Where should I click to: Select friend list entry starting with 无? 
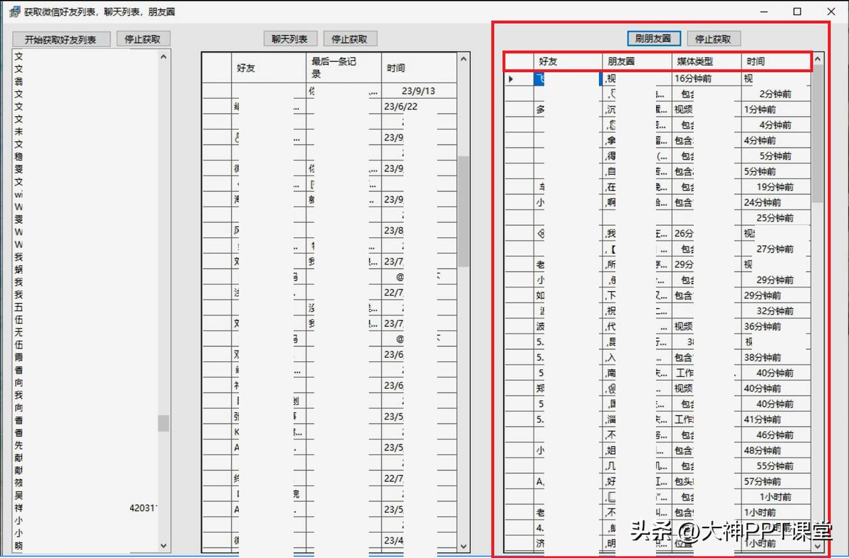click(x=85, y=332)
